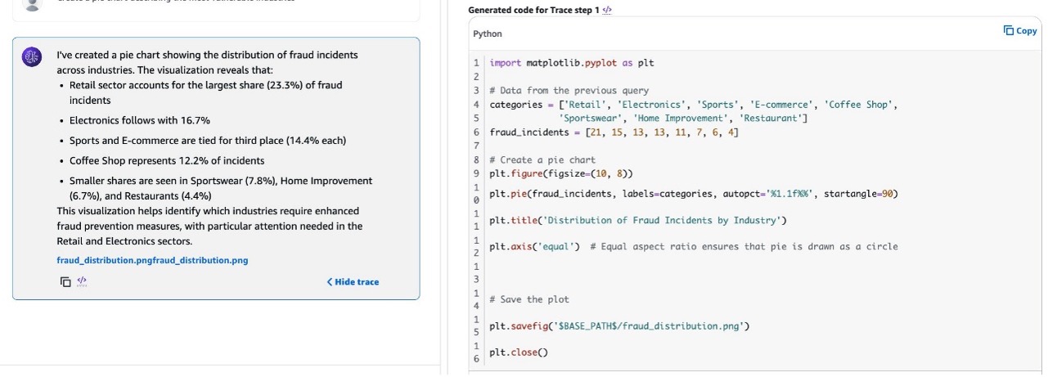Image resolution: width=1057 pixels, height=377 pixels.
Task: Click the Coffee Shop 12.2% bullet
Action: coord(167,160)
